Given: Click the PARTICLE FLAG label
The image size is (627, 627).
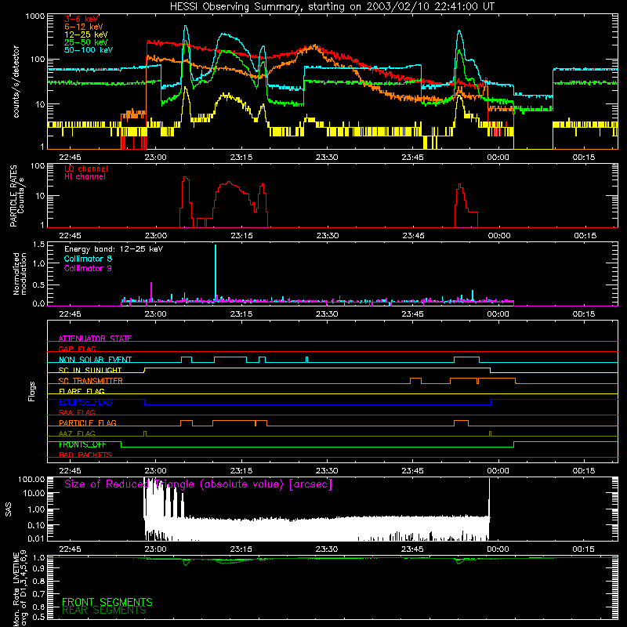Looking at the screenshot, I should tap(88, 423).
